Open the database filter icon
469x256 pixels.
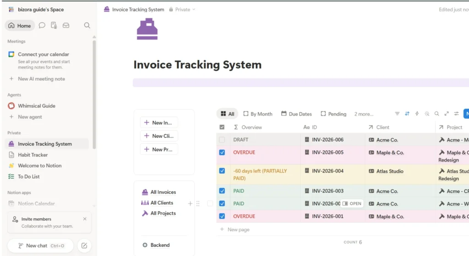[397, 114]
